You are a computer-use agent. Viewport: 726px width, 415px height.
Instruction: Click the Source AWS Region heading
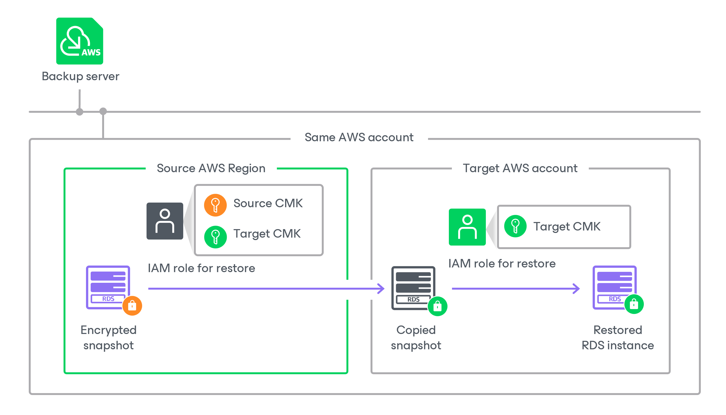coord(211,168)
